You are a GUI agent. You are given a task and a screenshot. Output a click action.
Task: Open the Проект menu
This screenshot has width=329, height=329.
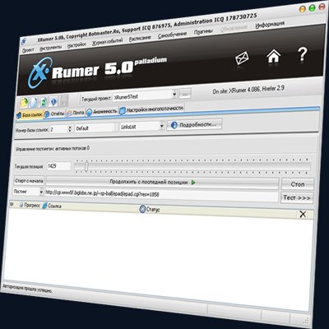click(x=28, y=50)
